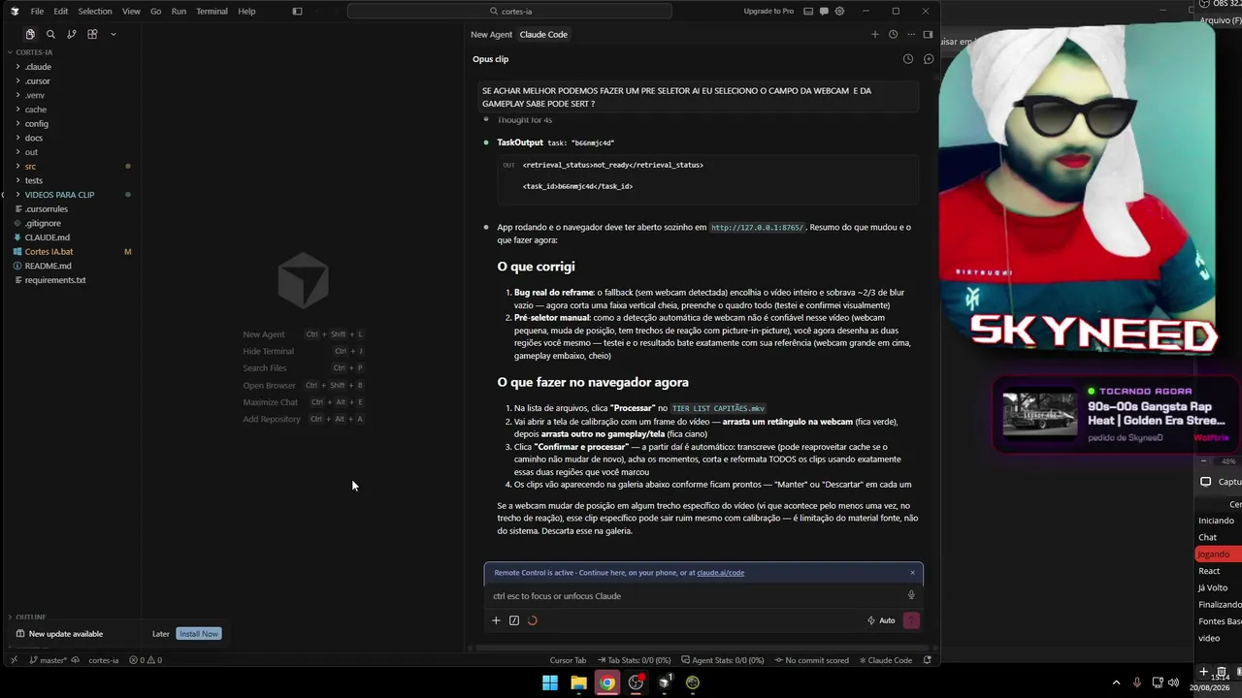Screen dimensions: 1242x698
Task: Toggle the panel layout icon near Upgrade
Action: point(807,12)
